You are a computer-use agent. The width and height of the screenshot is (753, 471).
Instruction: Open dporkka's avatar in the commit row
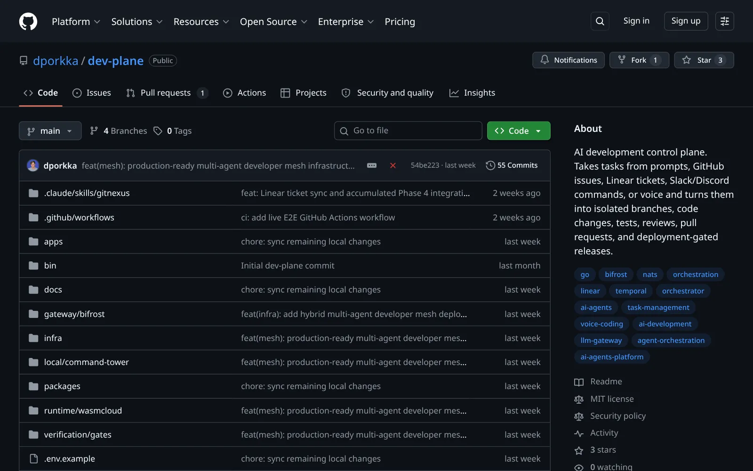click(x=33, y=165)
